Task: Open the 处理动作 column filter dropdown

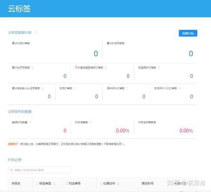Action: coord(118,184)
